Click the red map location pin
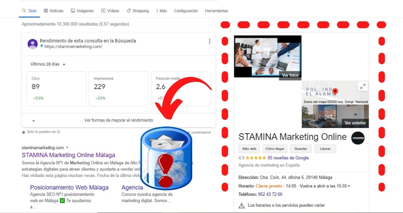 point(335,92)
